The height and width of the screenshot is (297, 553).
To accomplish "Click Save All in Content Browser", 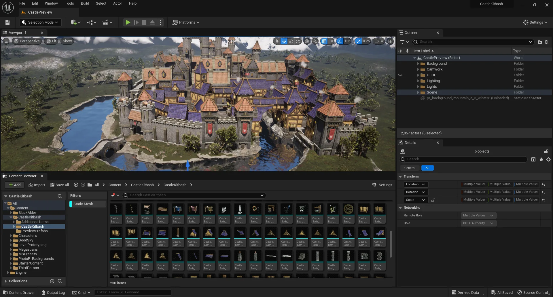I will (60, 185).
